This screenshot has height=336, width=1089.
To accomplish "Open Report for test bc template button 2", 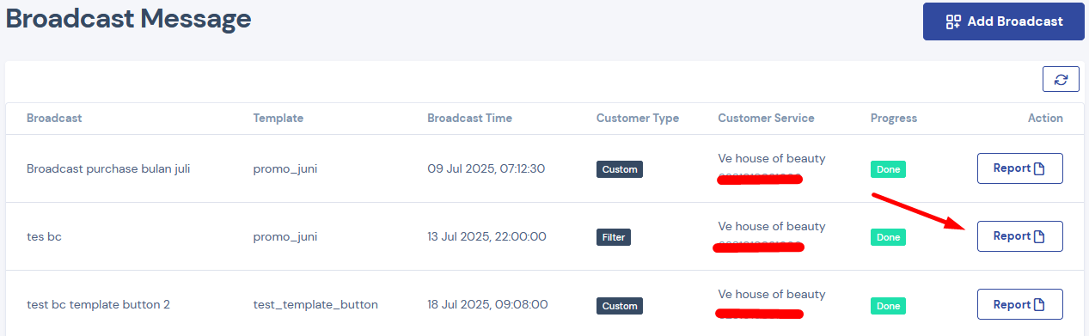I will 1019,304.
